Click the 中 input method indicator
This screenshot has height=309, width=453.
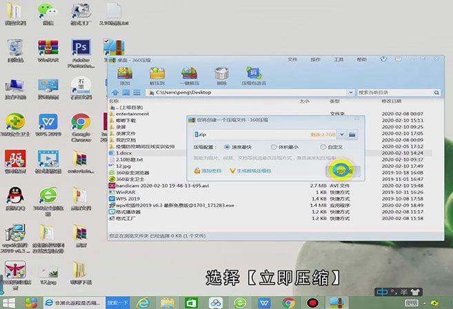pos(382,292)
